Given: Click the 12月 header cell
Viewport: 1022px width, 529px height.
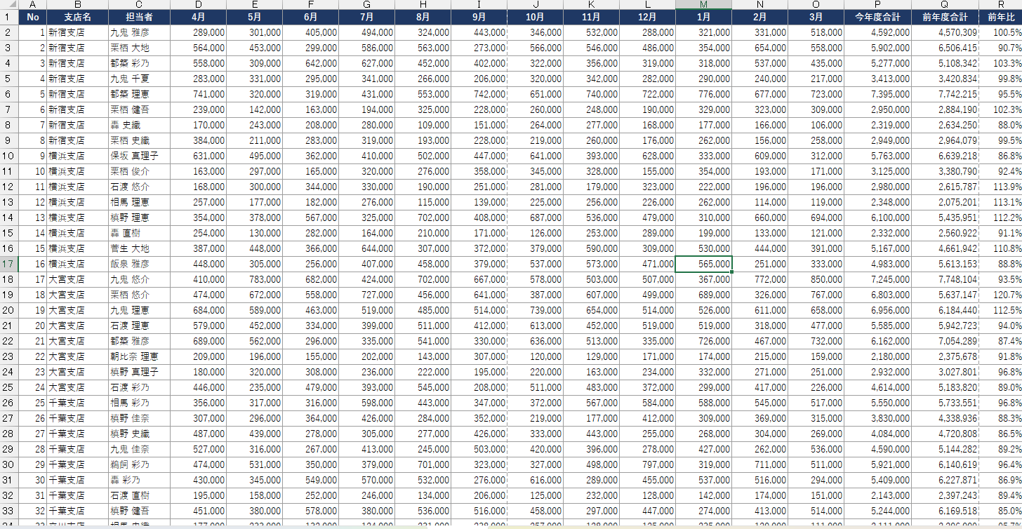Looking at the screenshot, I should pos(647,17).
